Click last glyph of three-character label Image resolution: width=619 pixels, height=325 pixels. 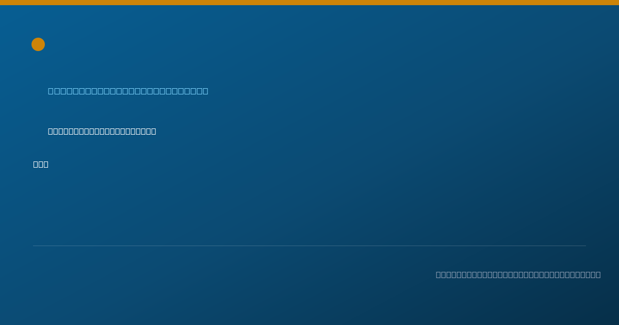tap(46, 164)
